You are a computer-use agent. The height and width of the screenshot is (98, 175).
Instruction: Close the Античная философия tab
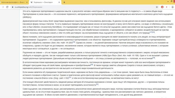point(27,2)
